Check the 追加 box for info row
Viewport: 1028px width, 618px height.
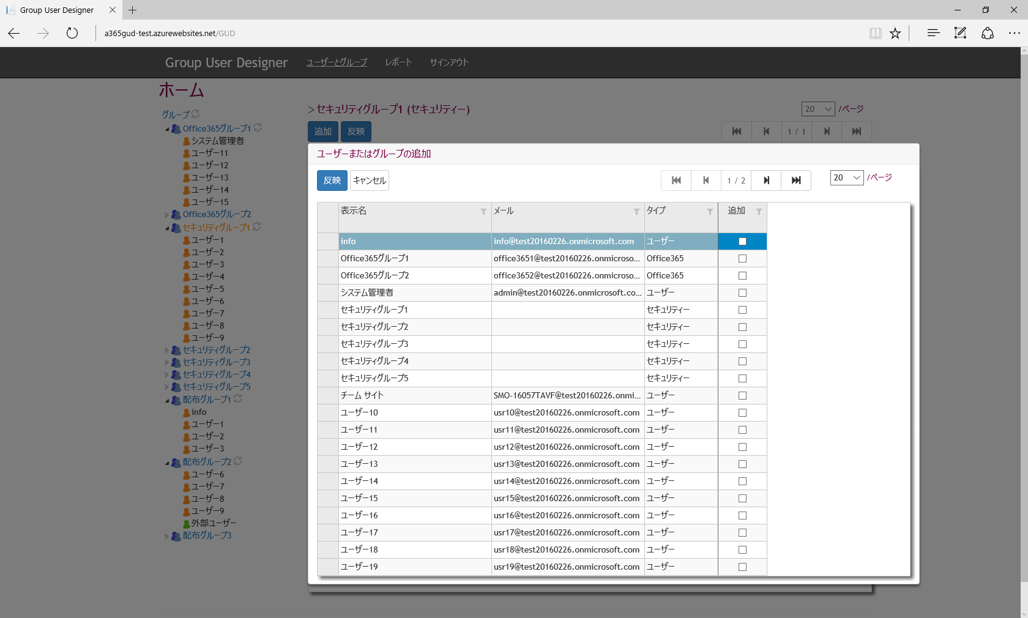742,242
